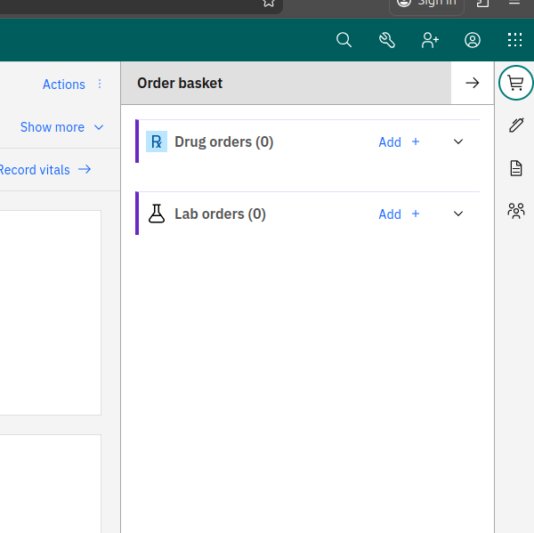Open the visit note pen icon in sidebar
534x533 pixels.
515,125
